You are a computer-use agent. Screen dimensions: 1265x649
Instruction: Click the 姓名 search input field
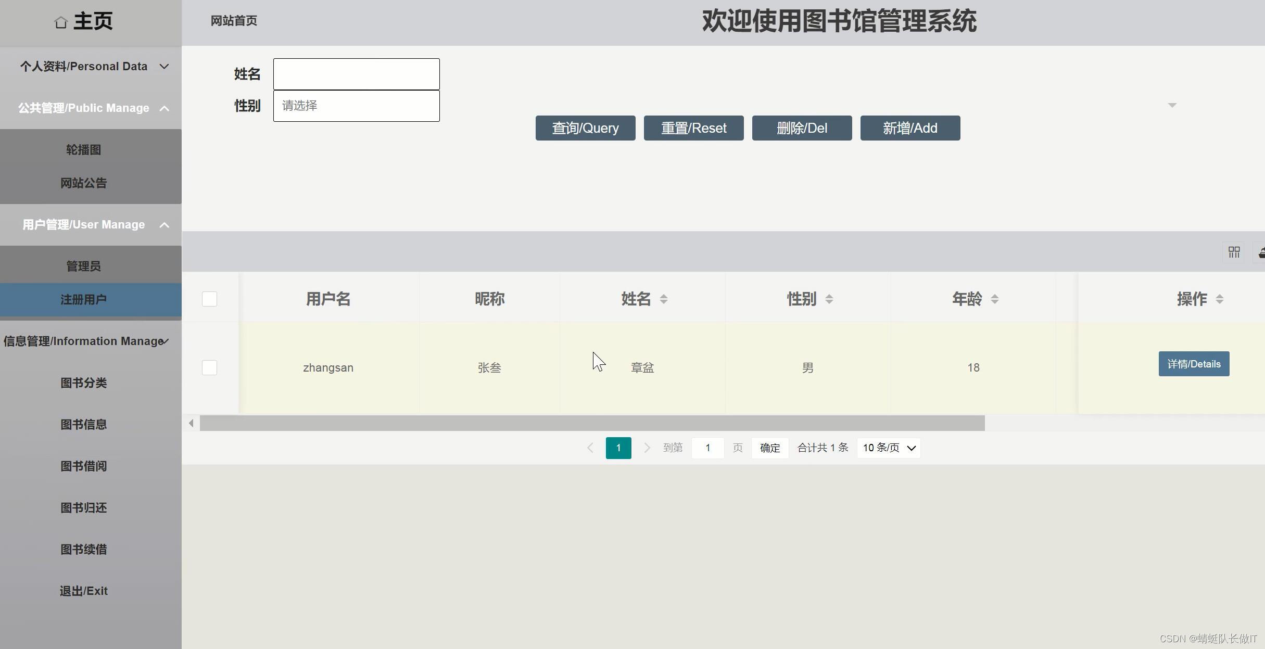[x=356, y=74]
